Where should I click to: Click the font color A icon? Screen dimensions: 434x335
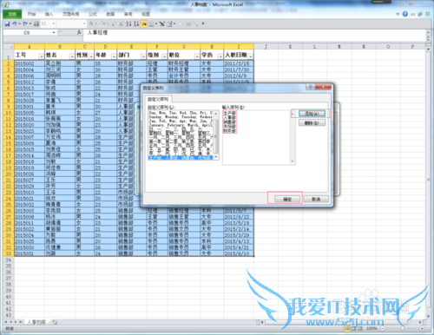(91, 23)
